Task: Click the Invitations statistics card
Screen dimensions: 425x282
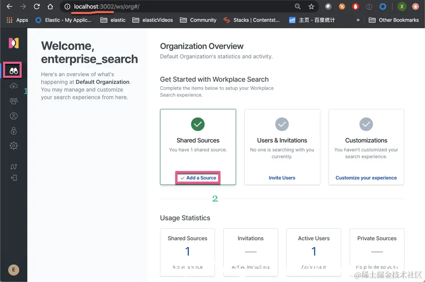Action: [251, 253]
